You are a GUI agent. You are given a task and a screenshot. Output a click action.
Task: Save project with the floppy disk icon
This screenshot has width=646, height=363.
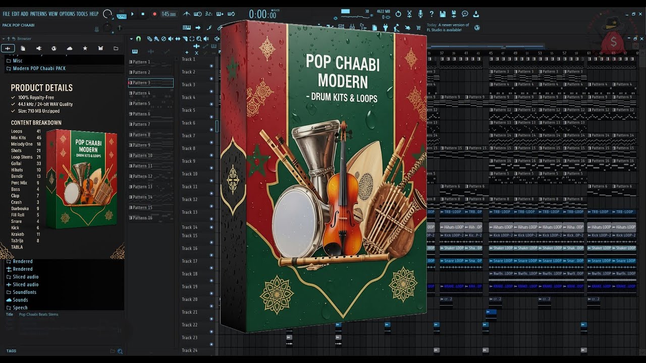pos(443,14)
